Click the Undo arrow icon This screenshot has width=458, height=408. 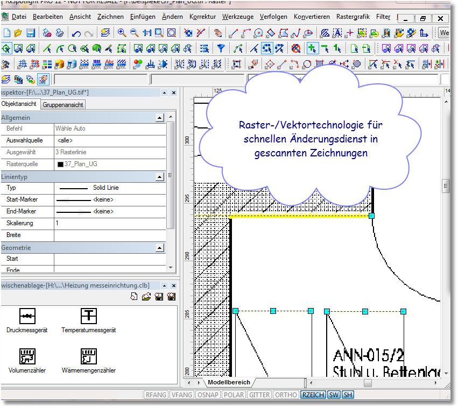(x=76, y=33)
